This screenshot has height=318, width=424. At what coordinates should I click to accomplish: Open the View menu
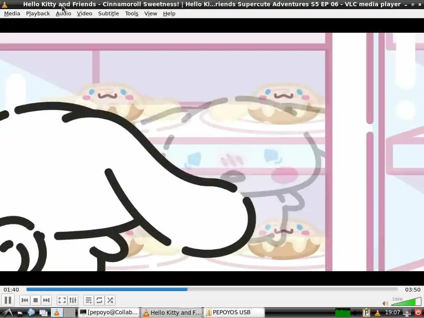coord(151,14)
